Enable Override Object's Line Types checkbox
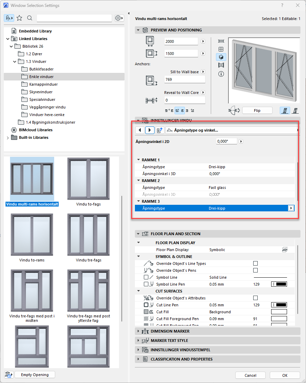Viewport: 306px width, 383px height. [x=255, y=264]
